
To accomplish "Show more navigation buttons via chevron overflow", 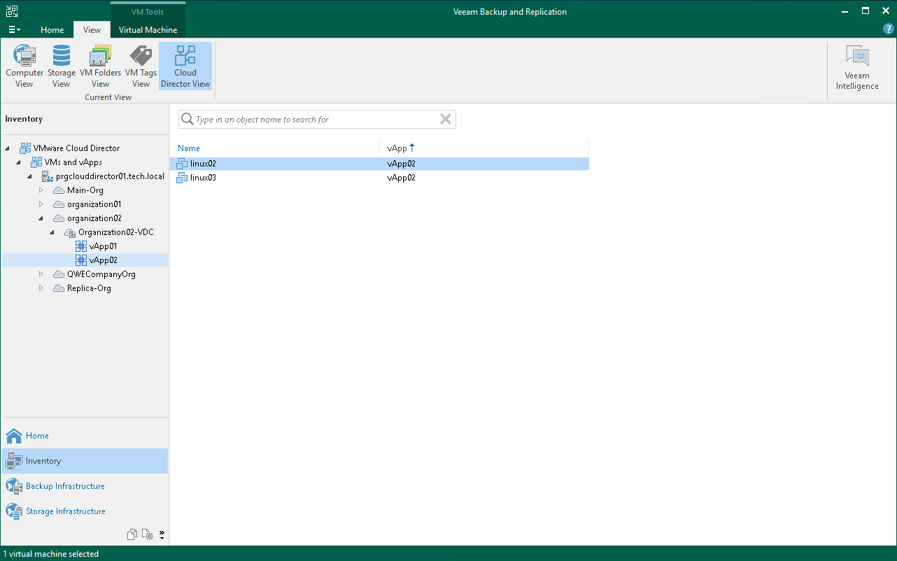I will [x=162, y=535].
